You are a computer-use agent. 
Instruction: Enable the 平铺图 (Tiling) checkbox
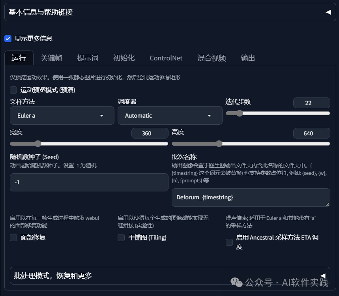click(121, 238)
